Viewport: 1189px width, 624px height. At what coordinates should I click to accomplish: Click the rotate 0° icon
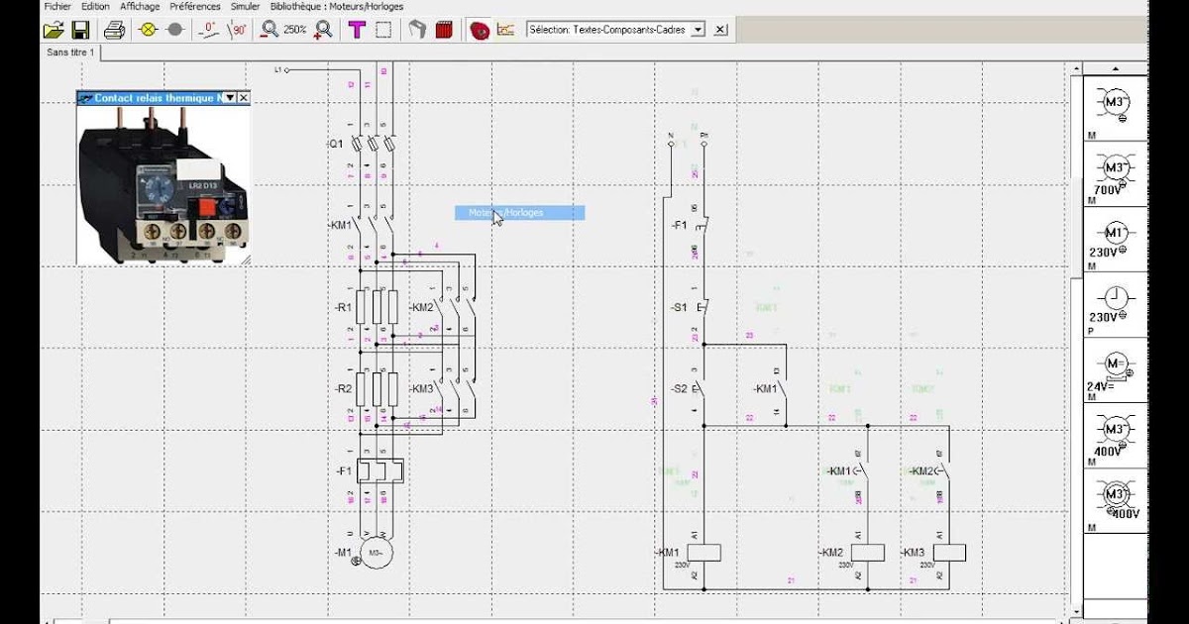click(x=209, y=30)
